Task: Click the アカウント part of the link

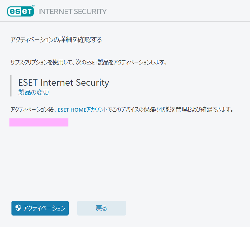Action: (97, 110)
